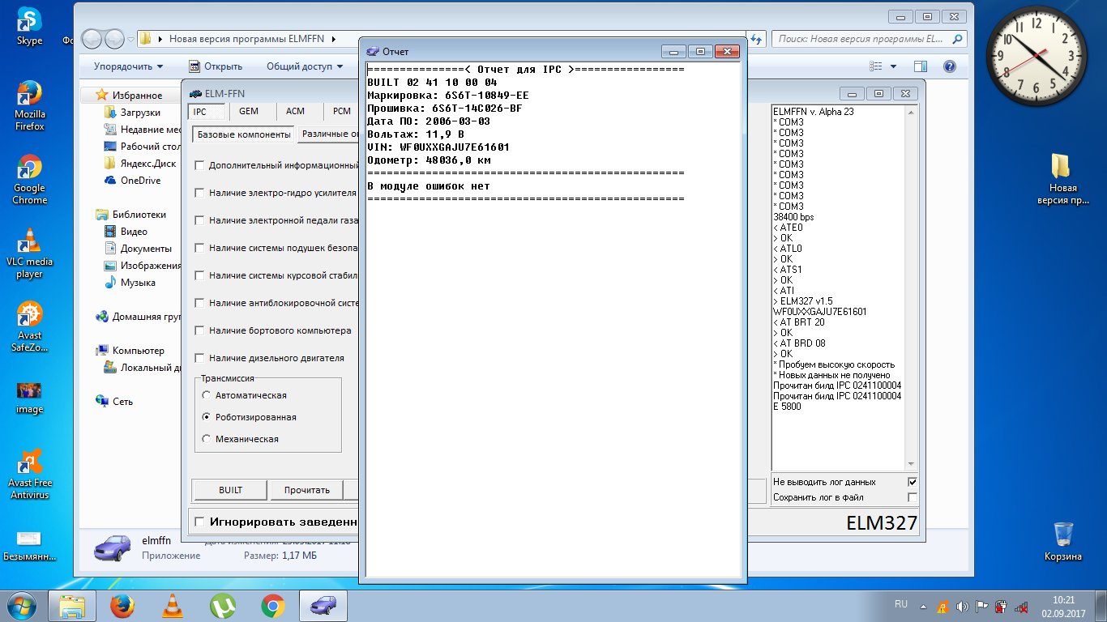Select 'Автоматическая' transmission radio button
The height and width of the screenshot is (622, 1107).
[x=207, y=395]
